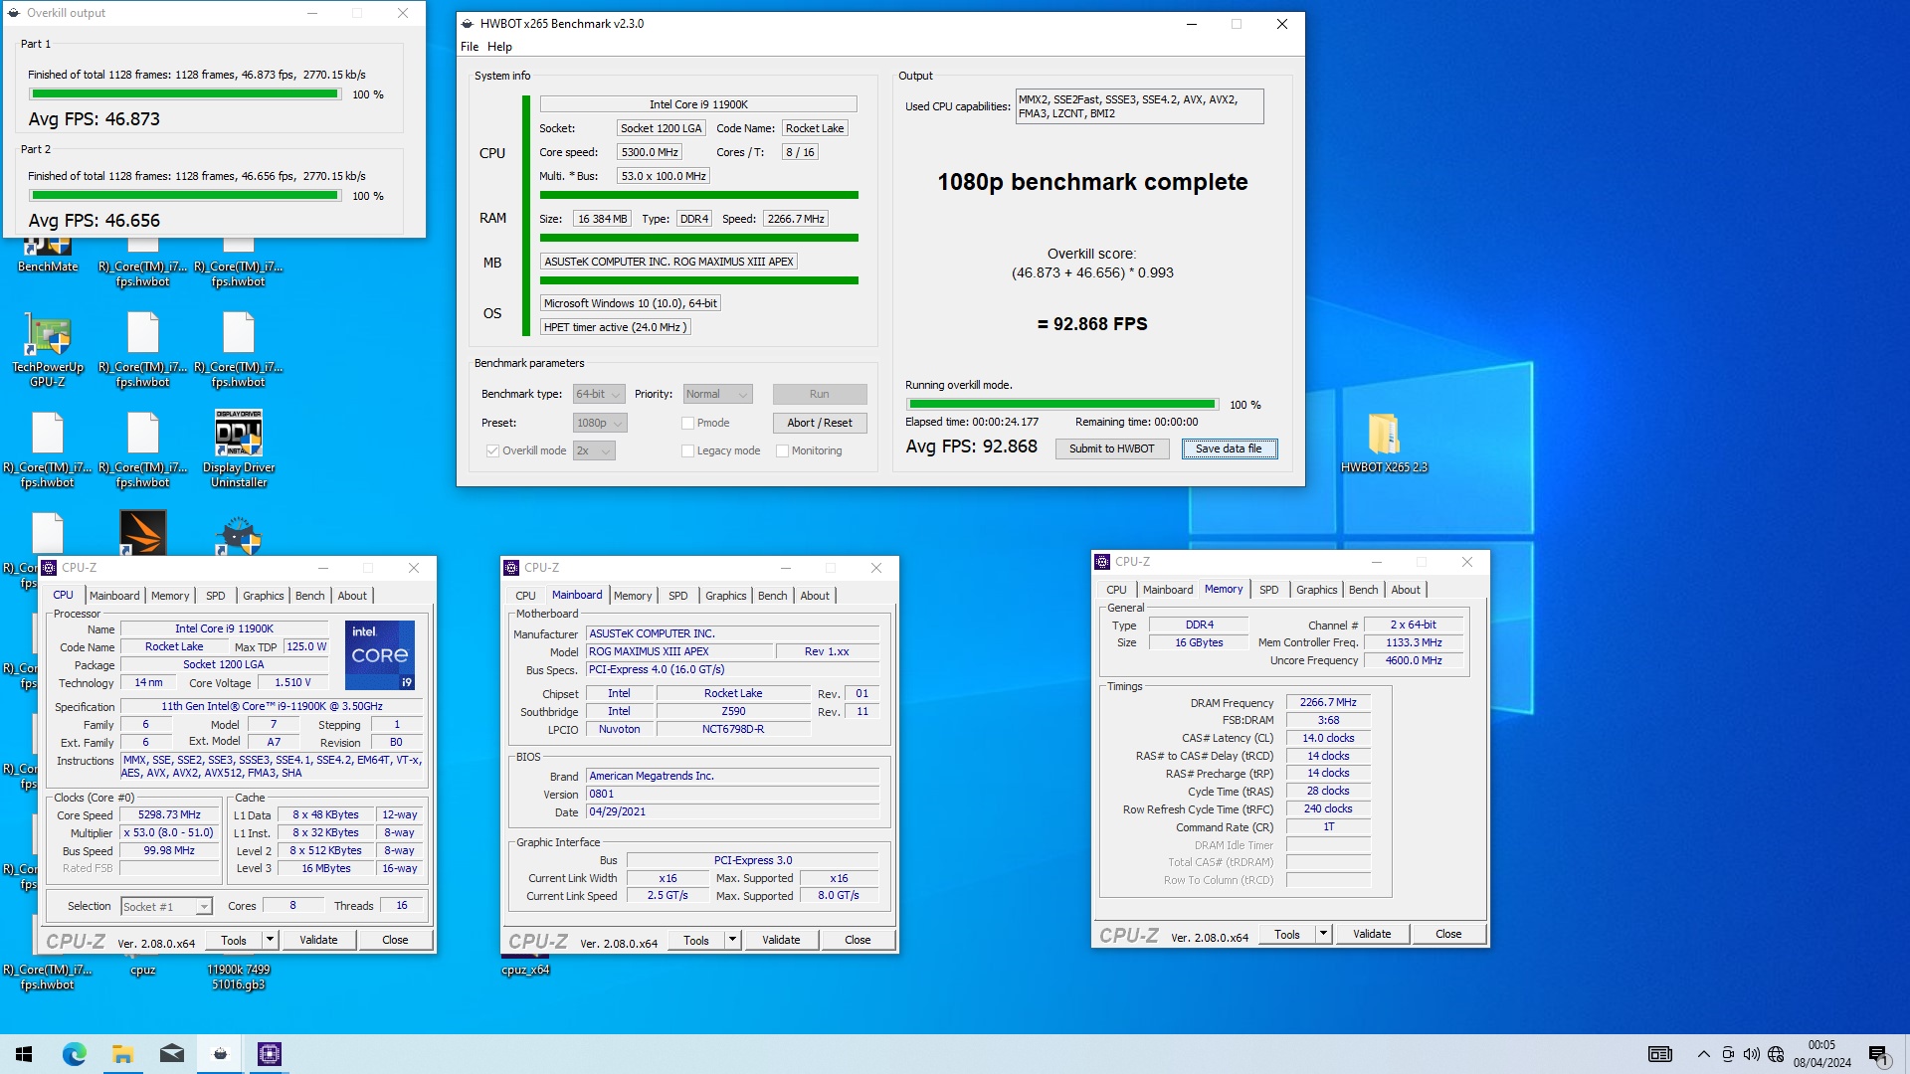The width and height of the screenshot is (1910, 1074).
Task: Open File menu in HWBOT x265
Action: point(470,47)
